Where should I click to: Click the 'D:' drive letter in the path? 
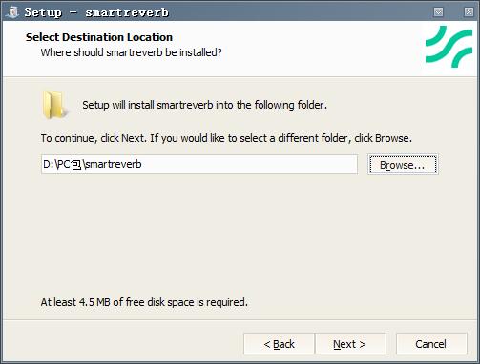point(49,164)
